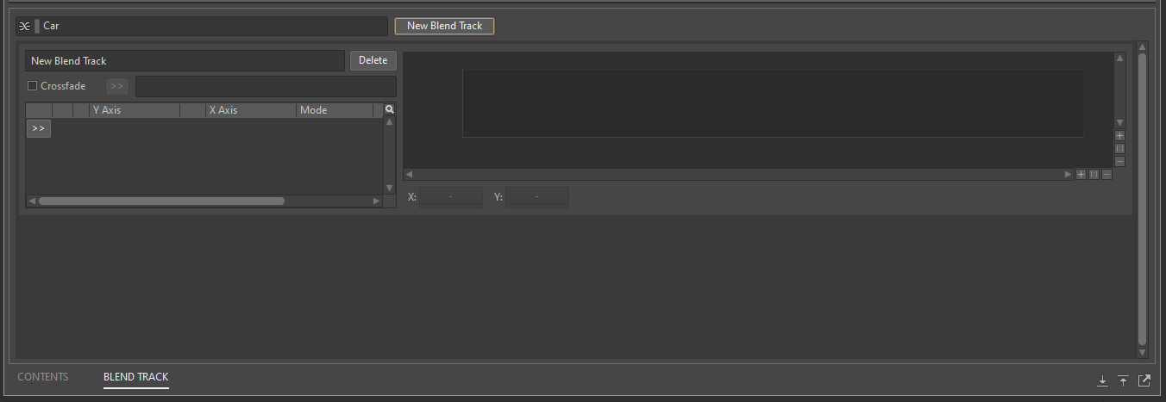Reset vertical zoom on the graph
The width and height of the screenshot is (1166, 402).
[1120, 148]
